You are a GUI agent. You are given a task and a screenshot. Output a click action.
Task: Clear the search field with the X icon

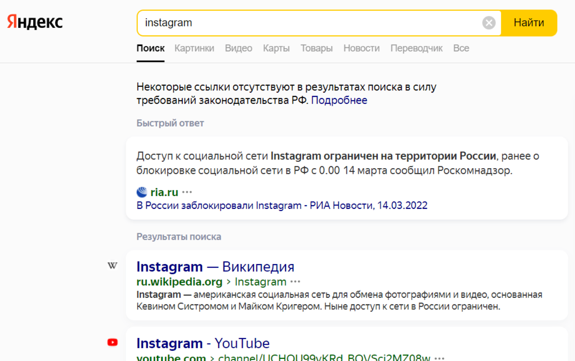pyautogui.click(x=488, y=23)
